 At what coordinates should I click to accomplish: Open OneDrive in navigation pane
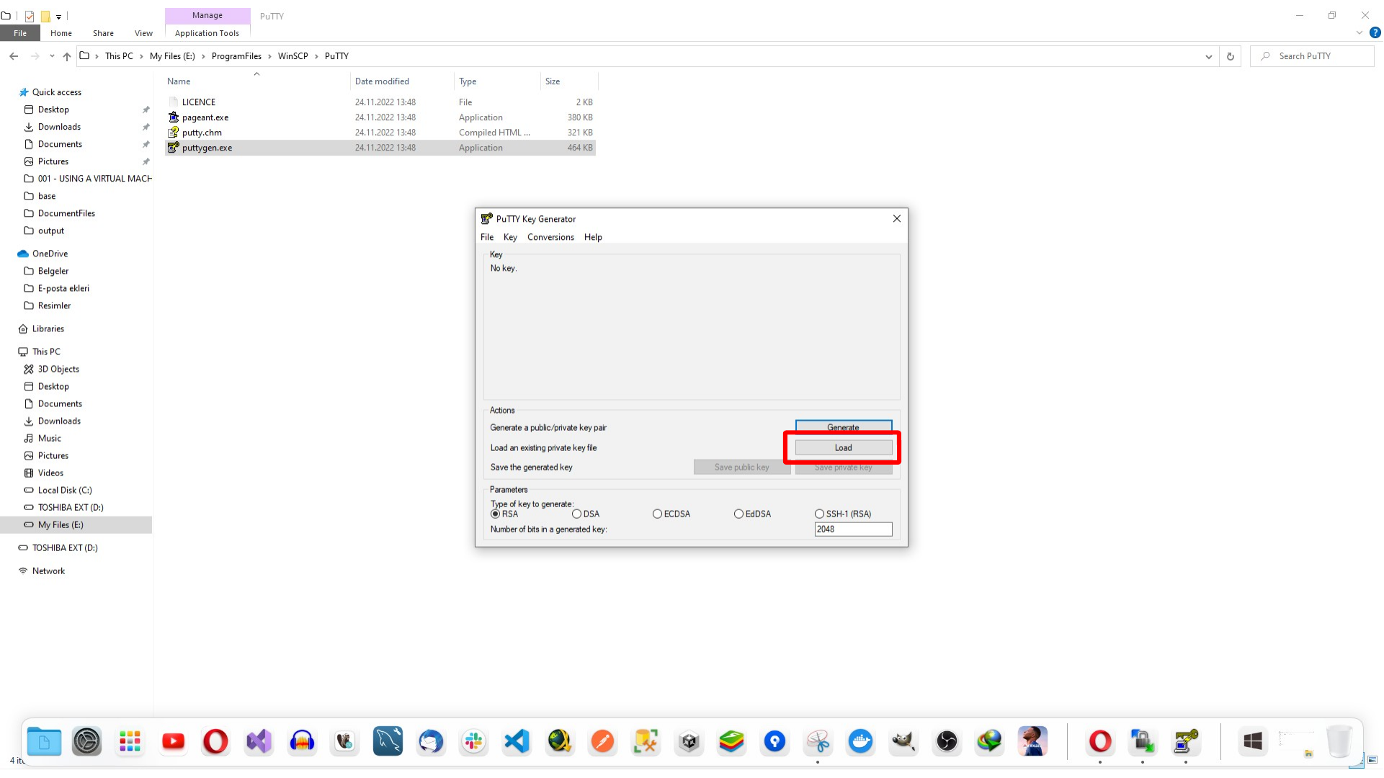[x=50, y=254]
